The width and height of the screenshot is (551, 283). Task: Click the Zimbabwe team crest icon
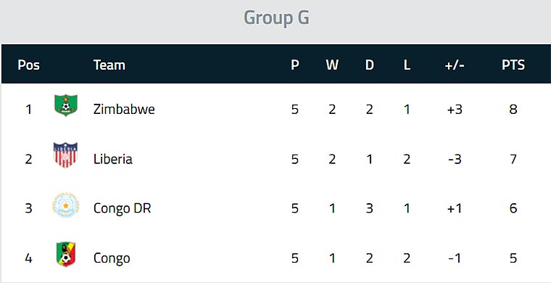point(66,105)
